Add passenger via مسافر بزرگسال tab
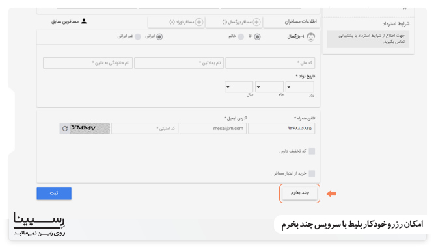 pyautogui.click(x=234, y=22)
